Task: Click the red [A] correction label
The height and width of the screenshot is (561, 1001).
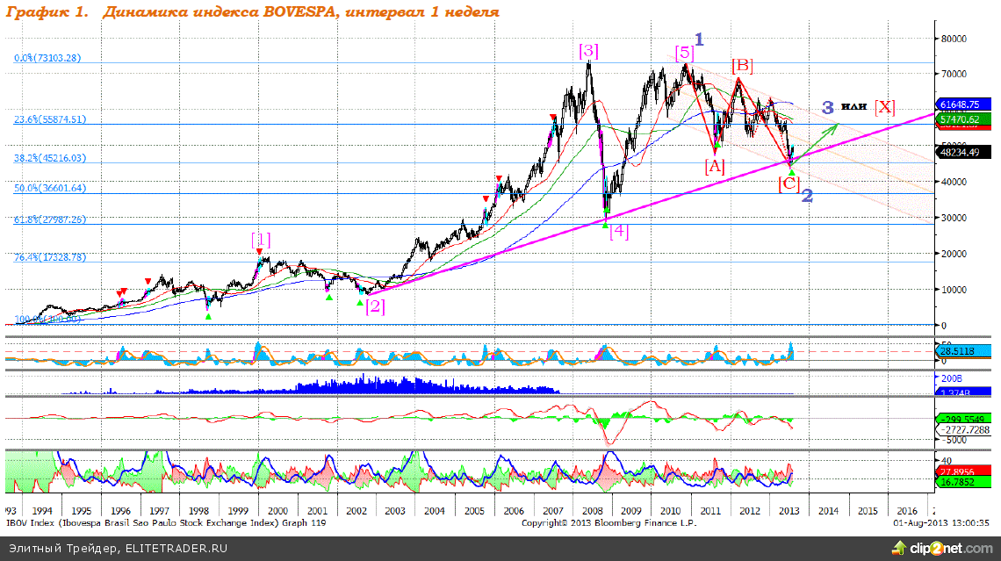Action: [x=715, y=165]
